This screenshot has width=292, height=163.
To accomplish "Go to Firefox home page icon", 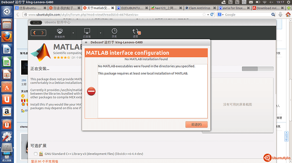I will pos(288,14).
